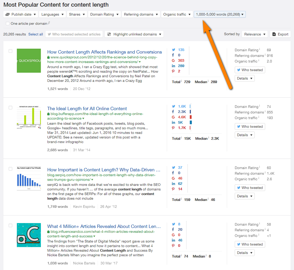
Task: Show who tweeted the Quicksprout article
Action: tap(250, 70)
